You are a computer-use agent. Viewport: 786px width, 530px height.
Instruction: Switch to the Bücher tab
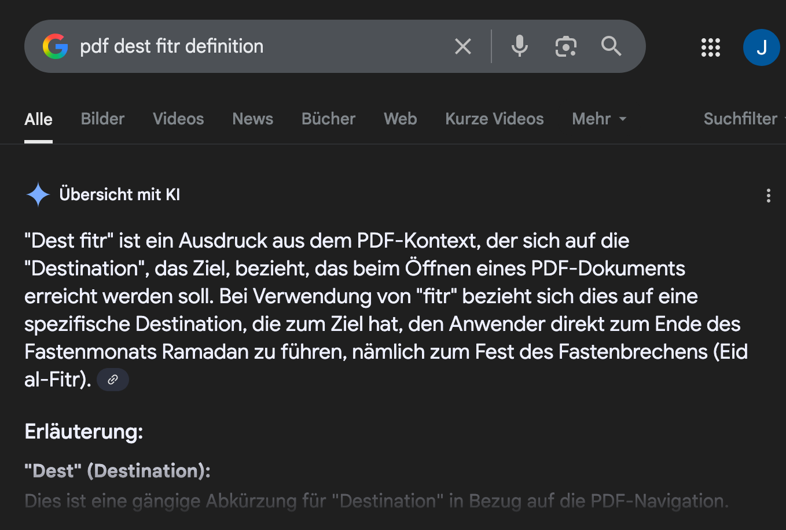(x=328, y=119)
